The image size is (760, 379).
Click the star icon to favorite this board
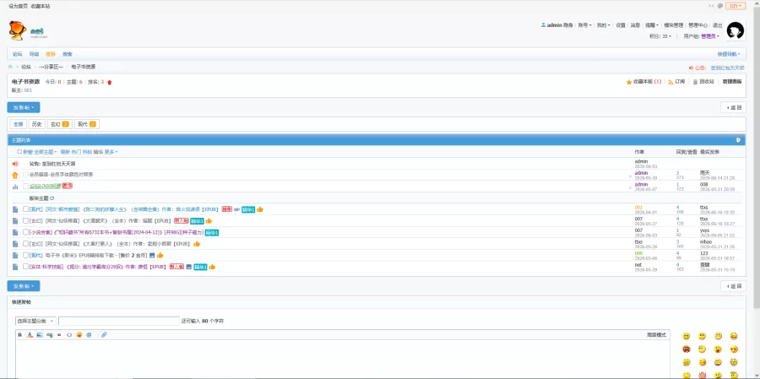628,82
